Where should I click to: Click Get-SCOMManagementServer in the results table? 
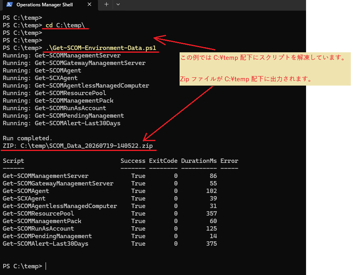(46, 176)
